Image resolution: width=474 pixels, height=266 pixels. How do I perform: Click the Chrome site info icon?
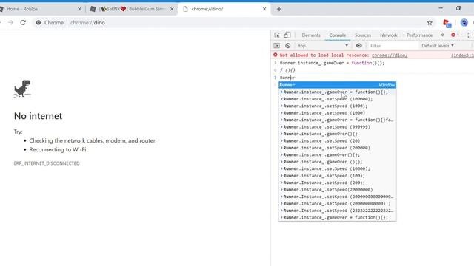[x=39, y=23]
